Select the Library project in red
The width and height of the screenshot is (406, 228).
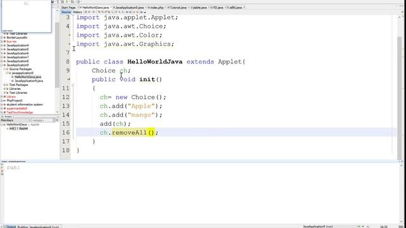11,97
